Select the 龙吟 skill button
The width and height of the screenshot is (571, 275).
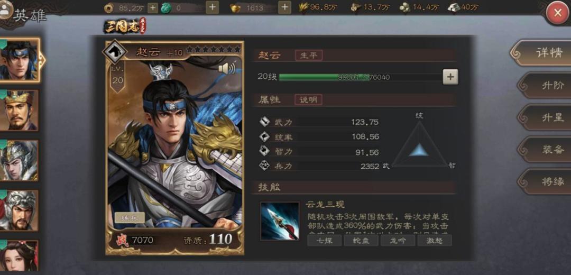point(398,241)
